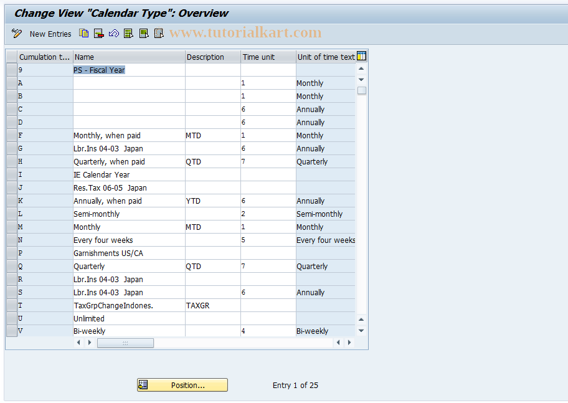Click the Display/Change toggle pencil icon
Image resolution: width=568 pixels, height=403 pixels.
[x=17, y=34]
